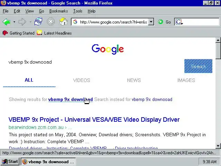Reload the current page
Screen dimensions: 221x166
(38, 21)
